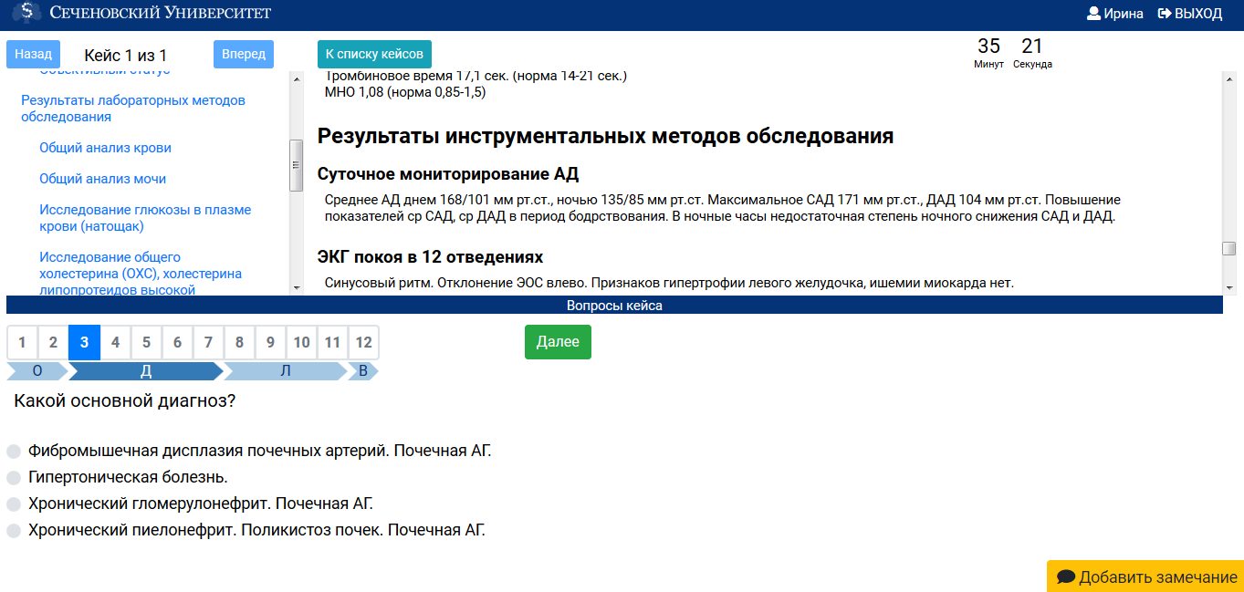Select answer option Гипертоническая болезнь
Screen dimensions: 1244x592
[x=13, y=476]
